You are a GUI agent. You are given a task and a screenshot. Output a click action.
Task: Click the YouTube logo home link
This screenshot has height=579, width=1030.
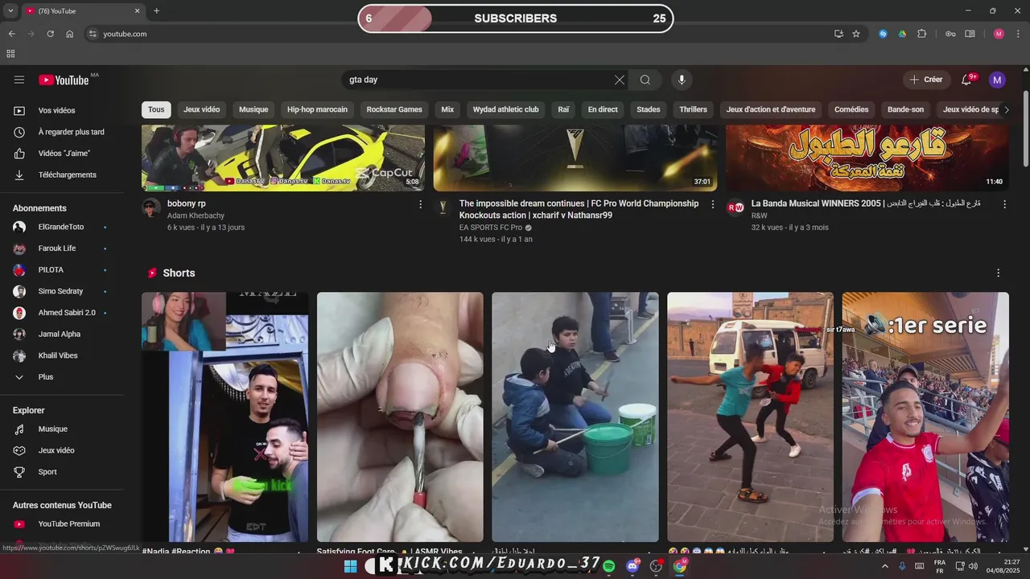[x=64, y=80]
